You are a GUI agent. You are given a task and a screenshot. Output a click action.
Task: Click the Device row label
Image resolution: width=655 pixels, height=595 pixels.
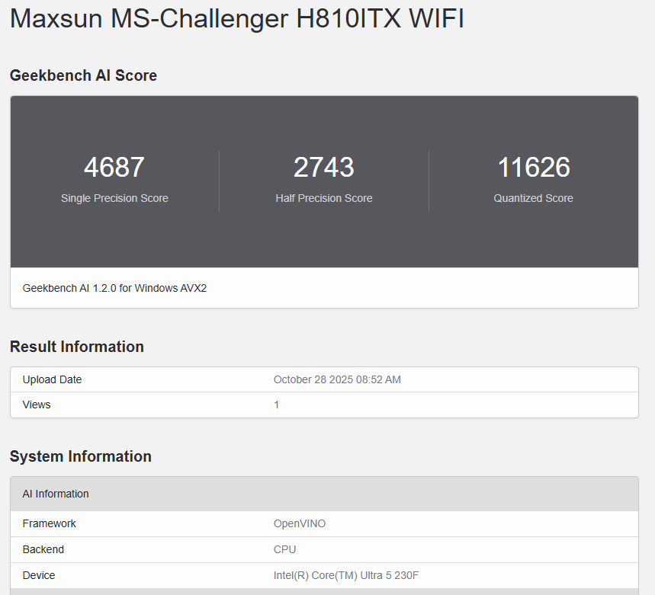pyautogui.click(x=39, y=575)
